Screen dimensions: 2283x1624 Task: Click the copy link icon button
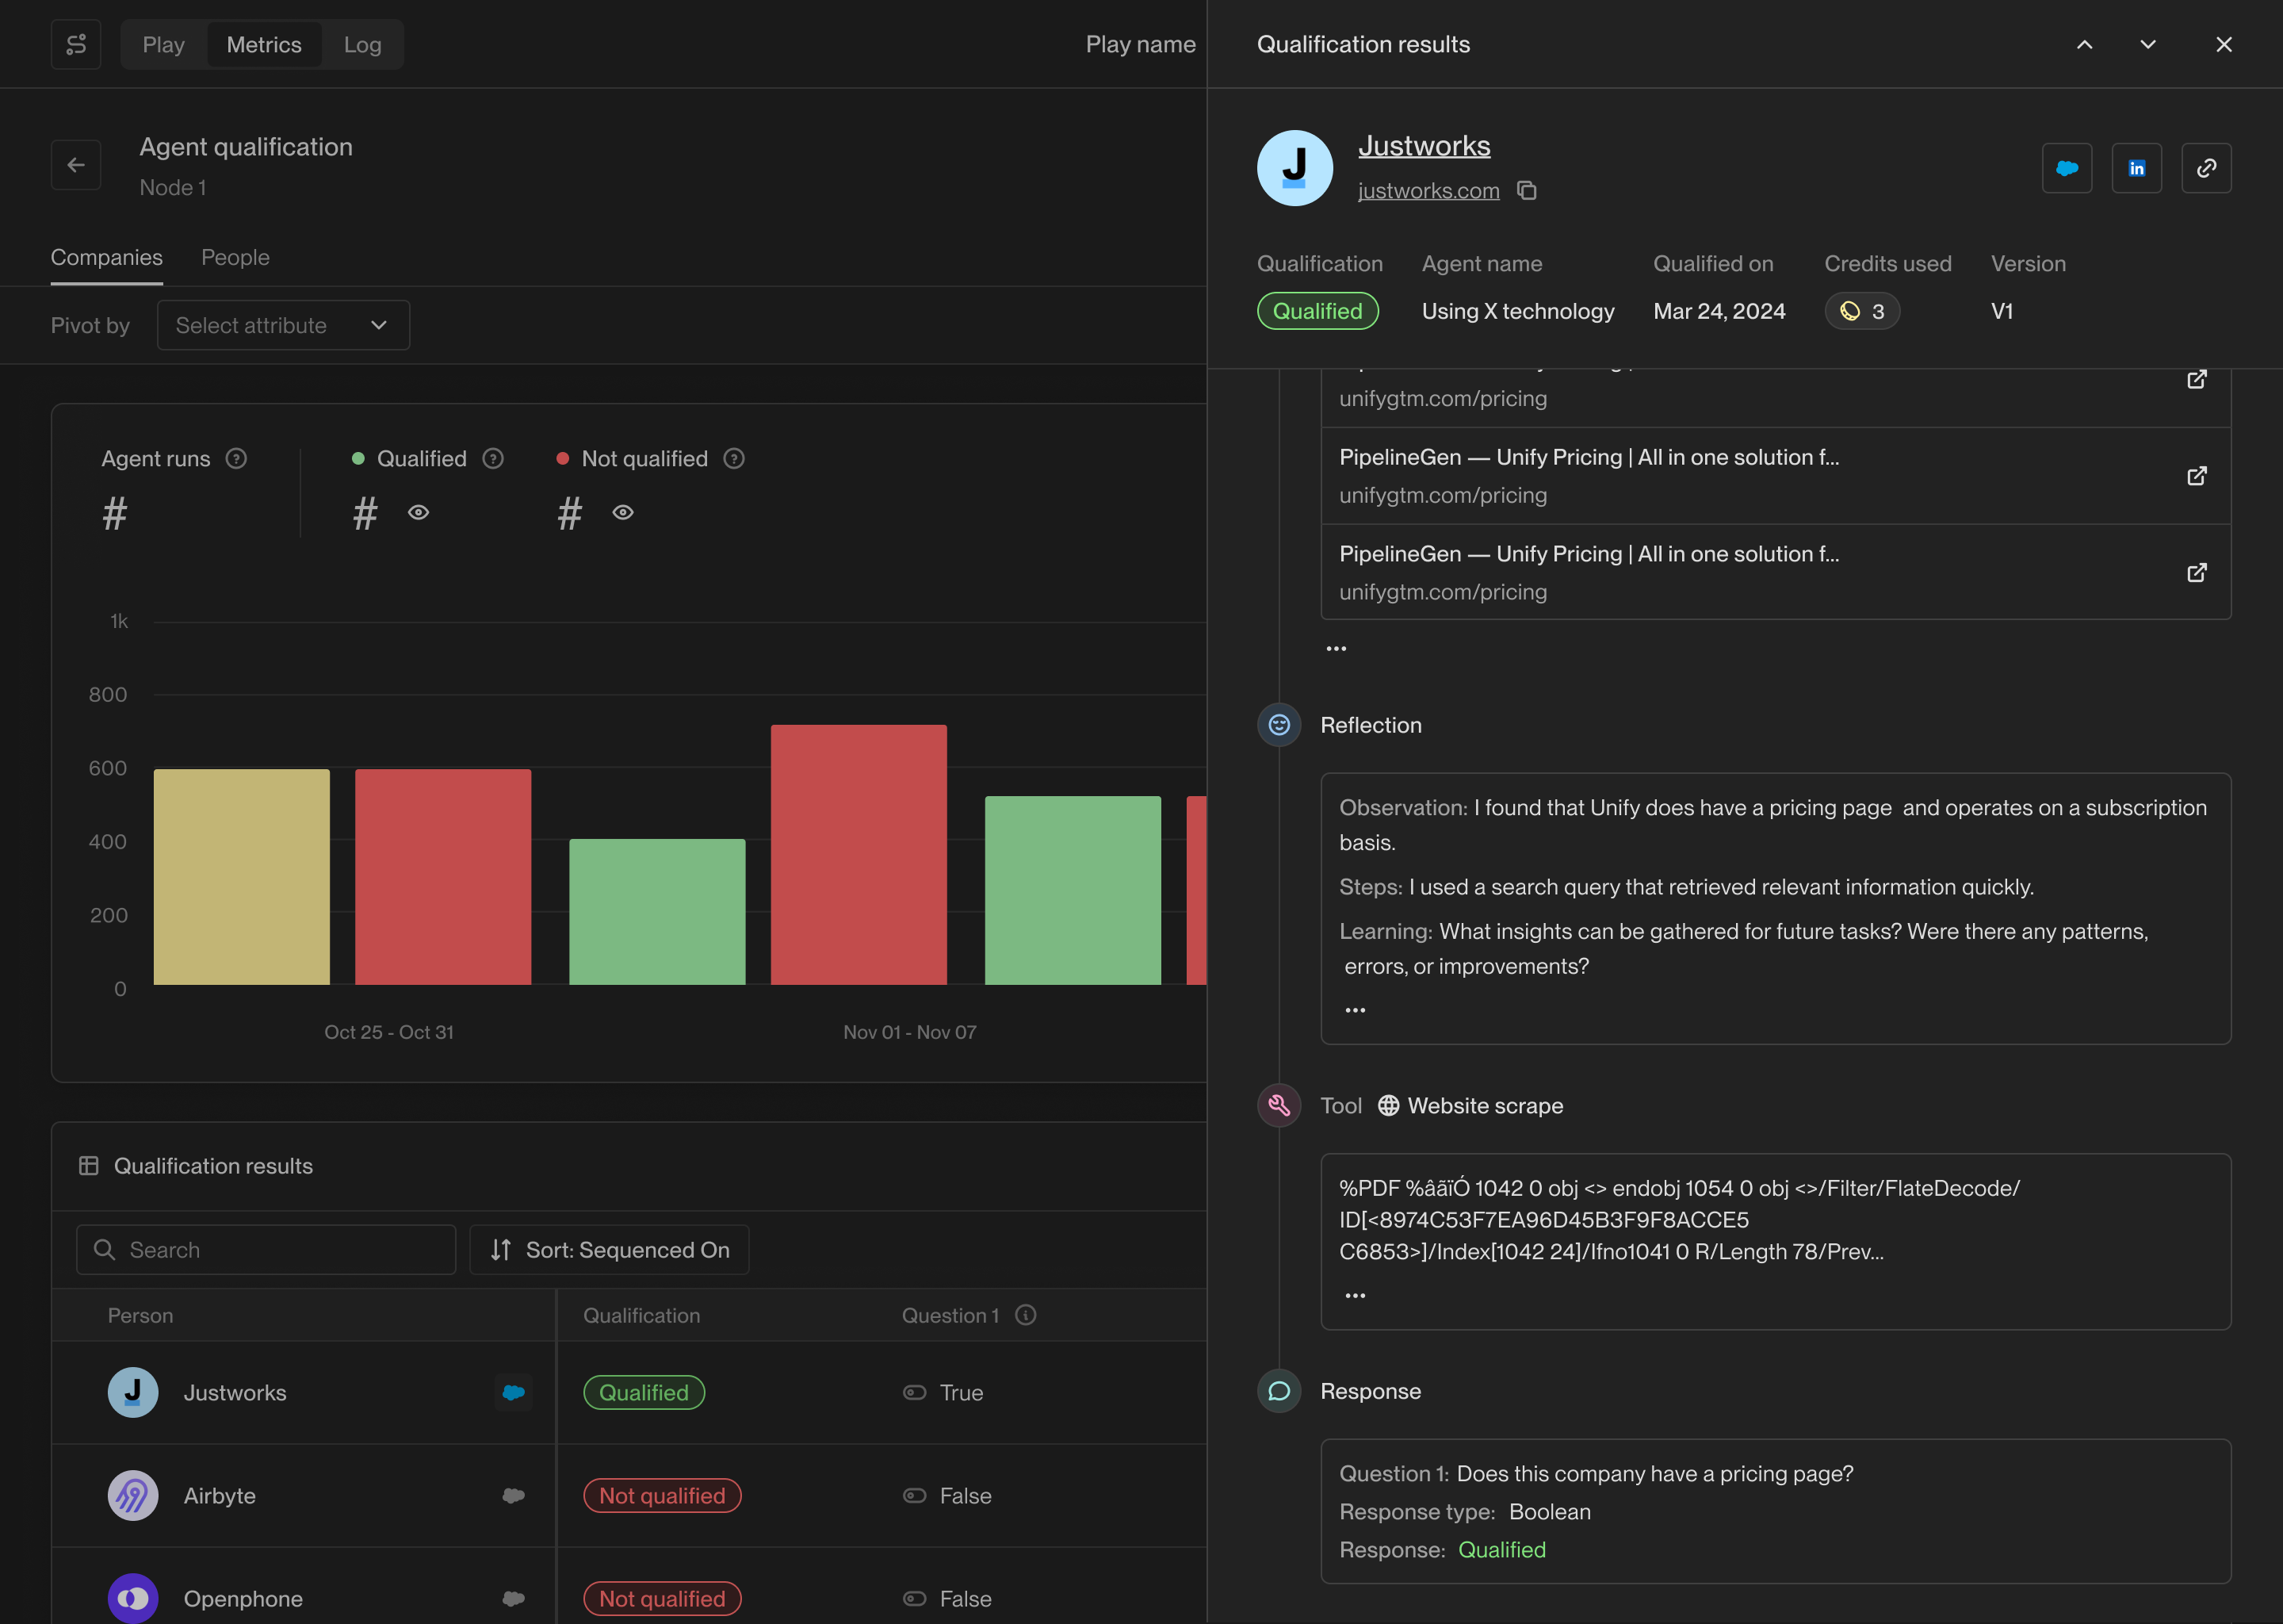(2206, 168)
